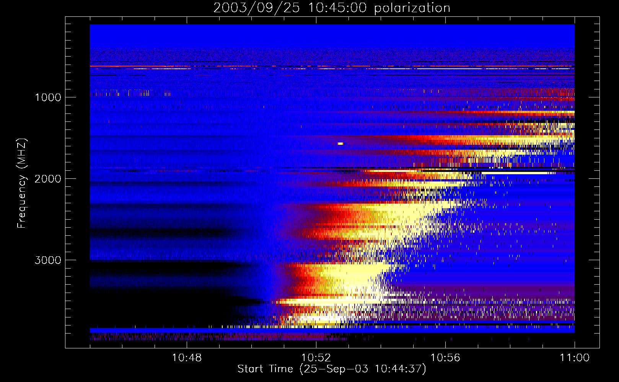Click the plot title "2003/09/25 10:45:00 polarization"
The image size is (619, 382).
click(332, 8)
